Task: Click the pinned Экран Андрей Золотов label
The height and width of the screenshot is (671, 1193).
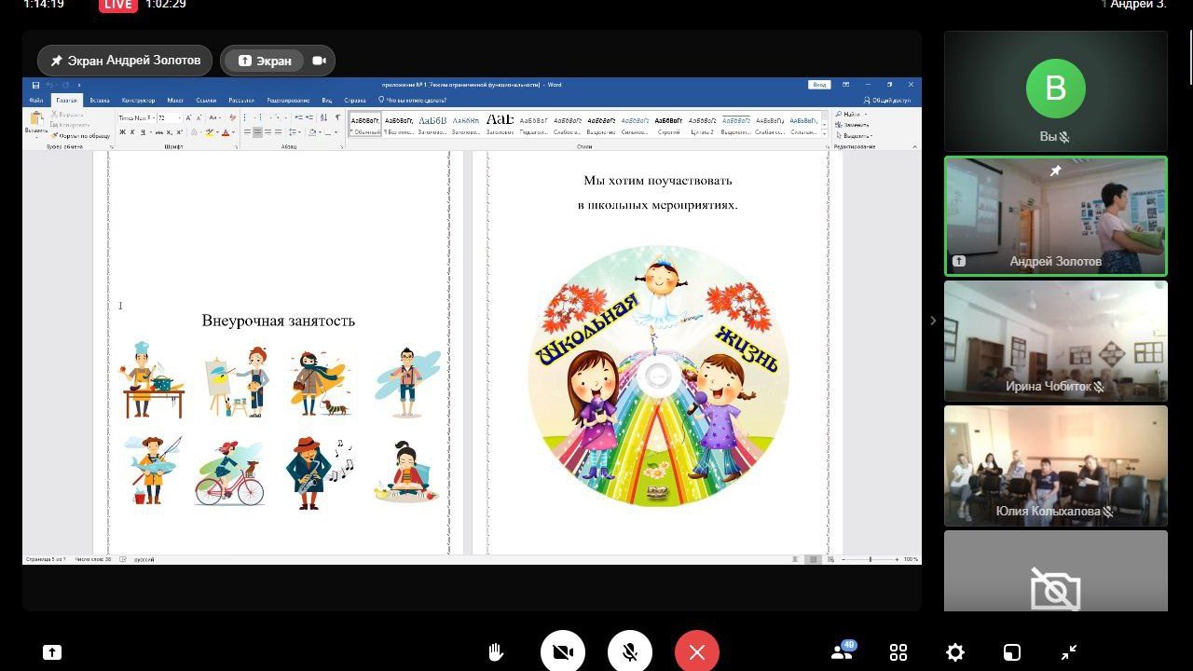Action: 125,61
